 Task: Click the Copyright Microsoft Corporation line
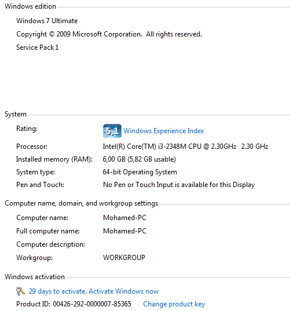tap(109, 34)
